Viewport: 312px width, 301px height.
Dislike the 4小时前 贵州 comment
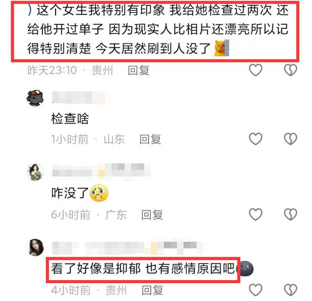[x=291, y=290]
